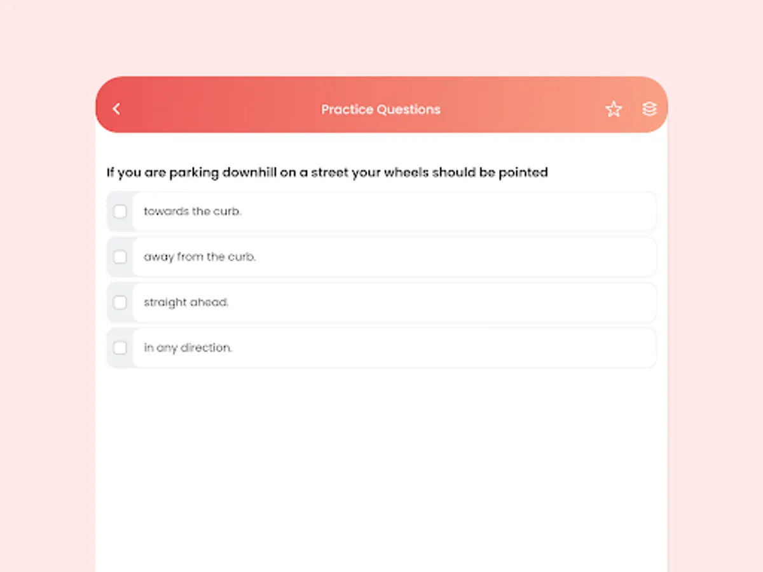Bookmark this question with the star icon
The image size is (763, 572).
(614, 109)
